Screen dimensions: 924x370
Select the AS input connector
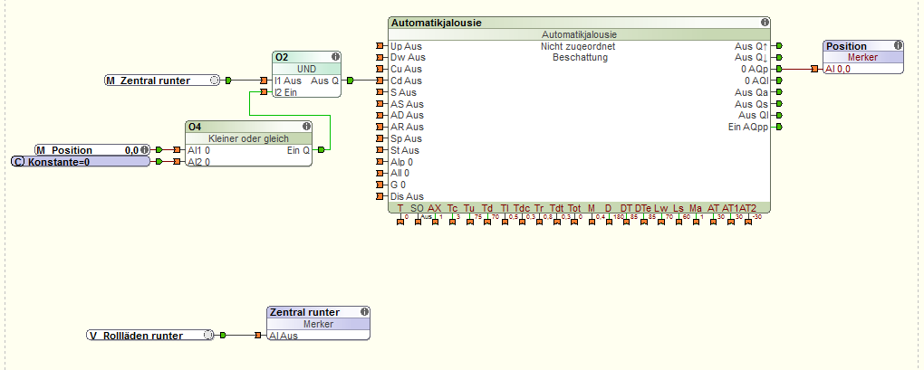[380, 104]
